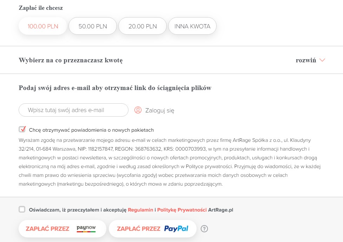Open the question mark help icon
This screenshot has width=343, height=242.
pos(204,229)
